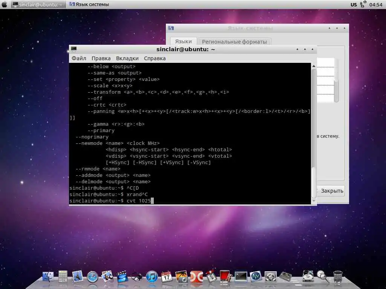Image resolution: width=386 pixels, height=289 pixels.
Task: Launch the magnifier search dock icon
Action: coord(323,277)
